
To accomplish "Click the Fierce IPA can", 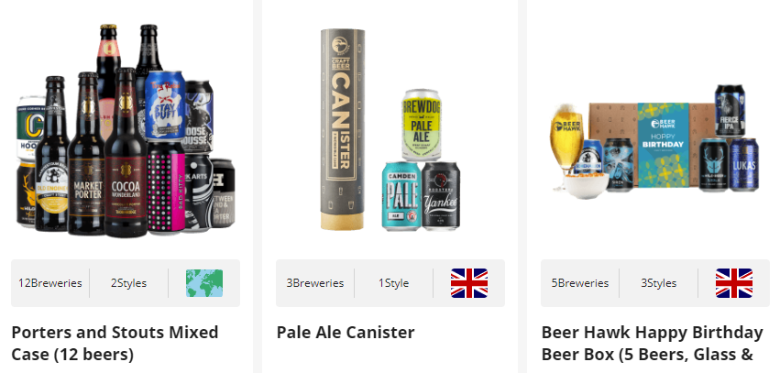I will click(x=730, y=110).
